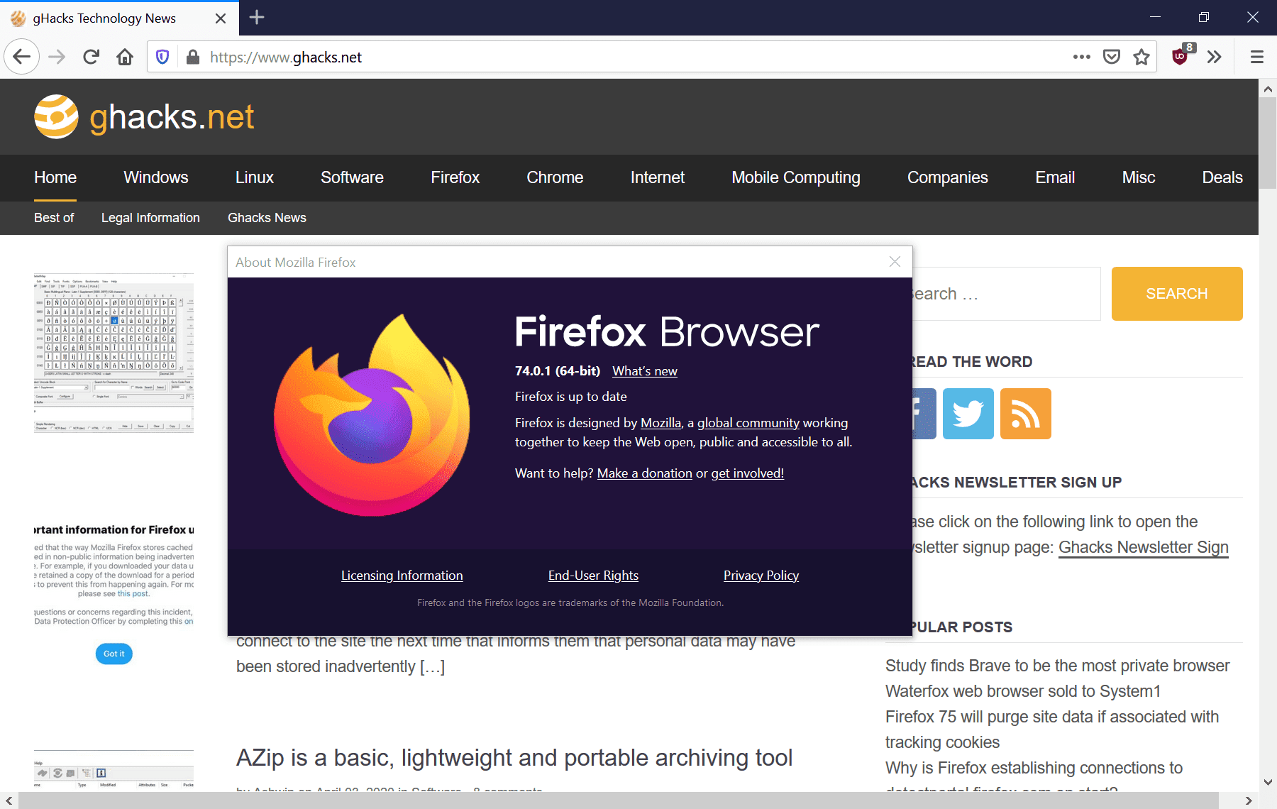The height and width of the screenshot is (809, 1277).
Task: Click the What's new link
Action: 644,371
